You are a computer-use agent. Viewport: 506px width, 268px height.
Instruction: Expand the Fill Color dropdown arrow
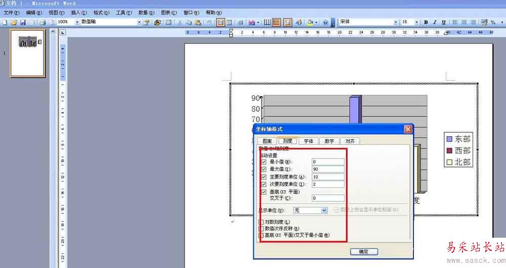[x=316, y=22]
